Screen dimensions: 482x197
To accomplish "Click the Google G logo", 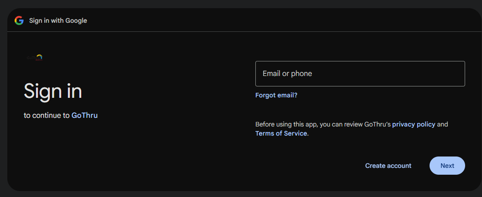I will tap(19, 20).
